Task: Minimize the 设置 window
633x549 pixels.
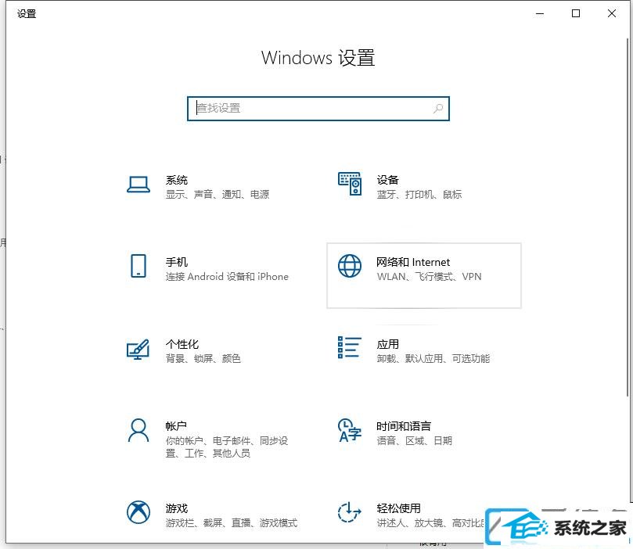Action: point(540,14)
